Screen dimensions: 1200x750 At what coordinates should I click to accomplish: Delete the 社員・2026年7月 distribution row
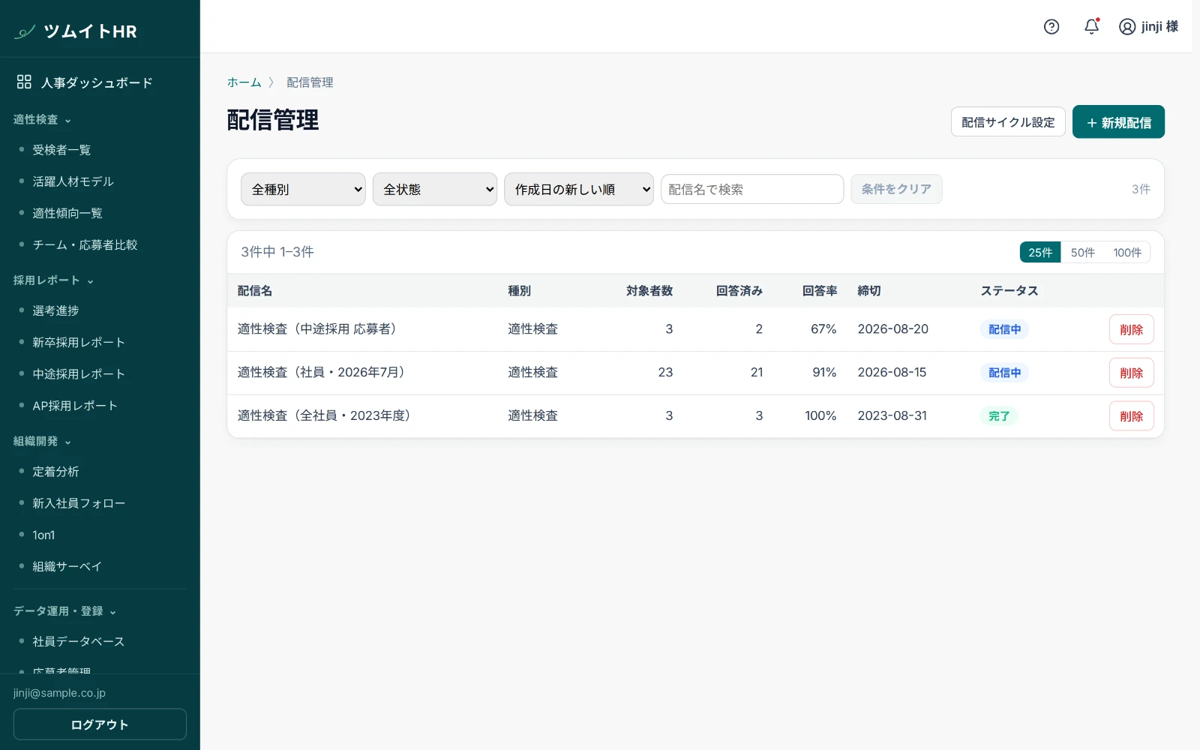tap(1131, 373)
